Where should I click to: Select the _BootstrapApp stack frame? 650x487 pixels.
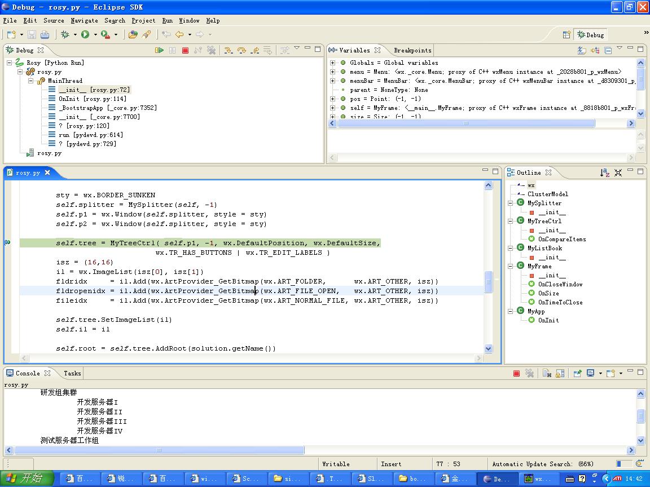coord(107,108)
